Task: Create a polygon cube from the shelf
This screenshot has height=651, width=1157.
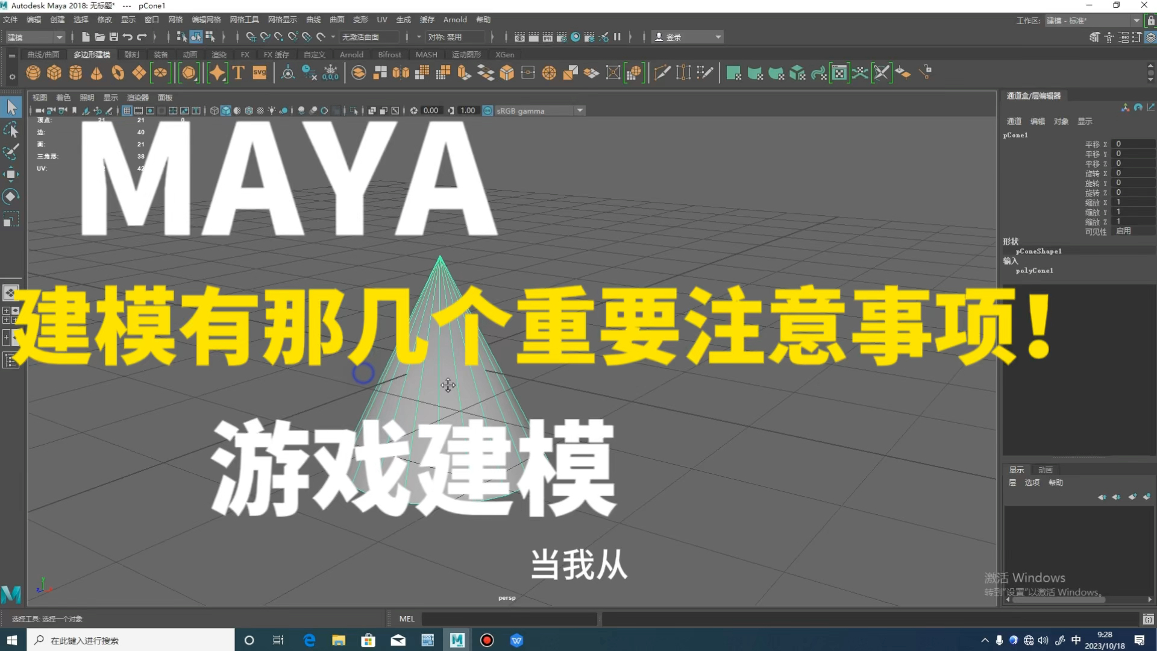Action: (55, 72)
